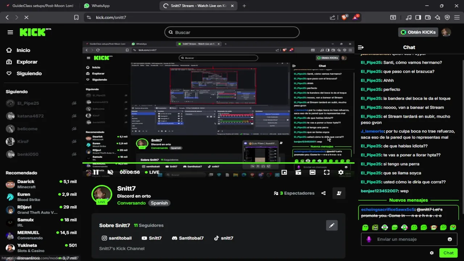Open katana4672 followed channel
The height and width of the screenshot is (261, 464).
[x=41, y=116]
